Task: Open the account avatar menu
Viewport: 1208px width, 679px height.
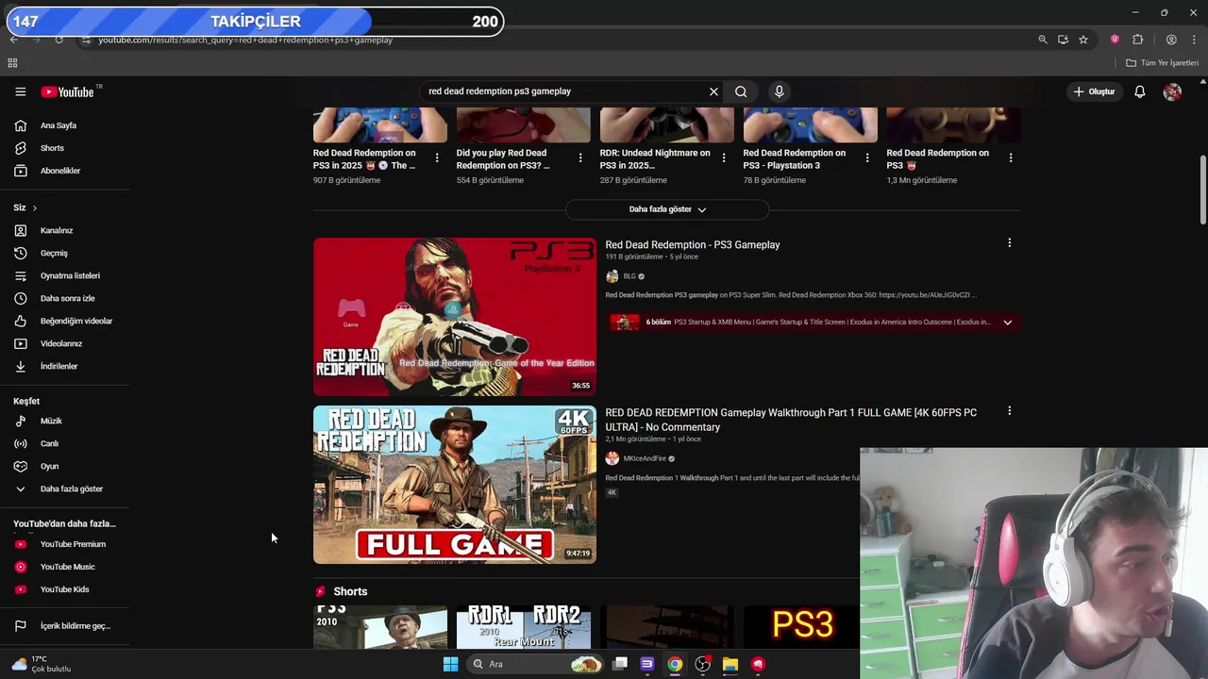Action: click(x=1172, y=91)
